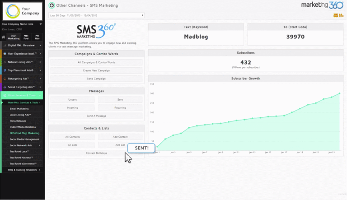Click the green plus circle header icon
This screenshot has height=200, width=347.
point(52,5)
